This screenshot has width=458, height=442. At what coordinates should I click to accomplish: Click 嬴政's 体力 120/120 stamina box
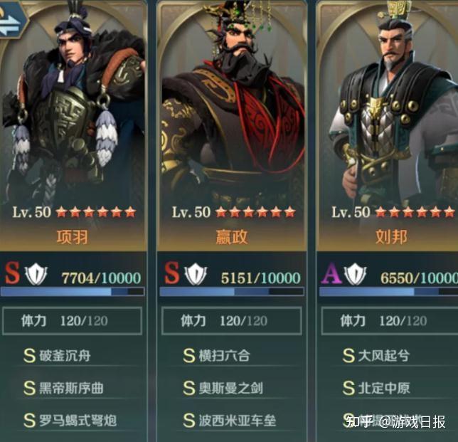pyautogui.click(x=232, y=321)
